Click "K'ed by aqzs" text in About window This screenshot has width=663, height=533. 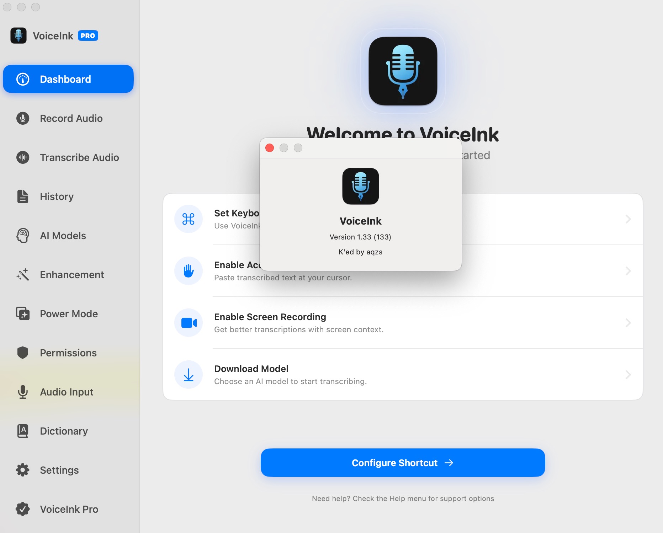360,252
